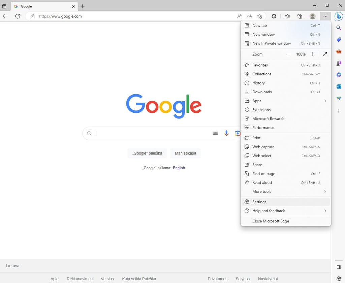Select New window menu item

286,35
